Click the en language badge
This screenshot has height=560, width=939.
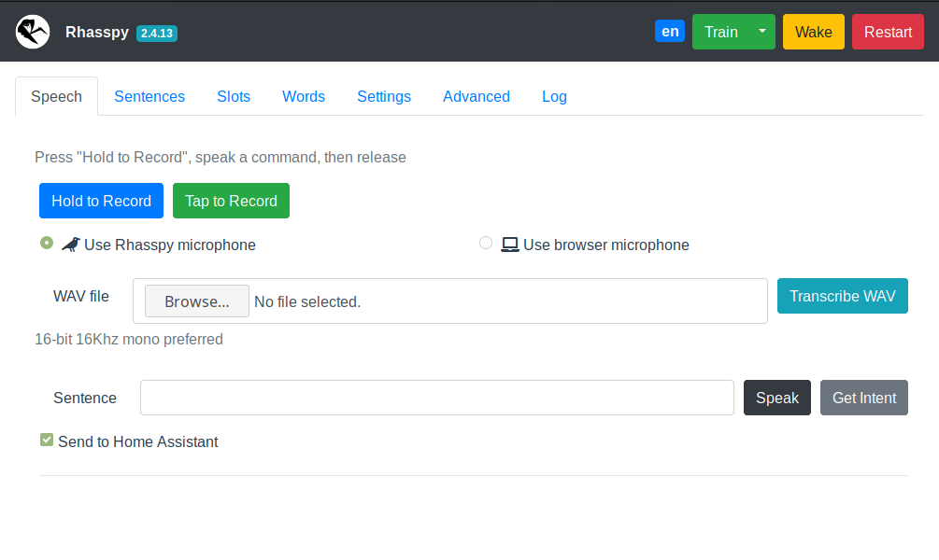670,31
